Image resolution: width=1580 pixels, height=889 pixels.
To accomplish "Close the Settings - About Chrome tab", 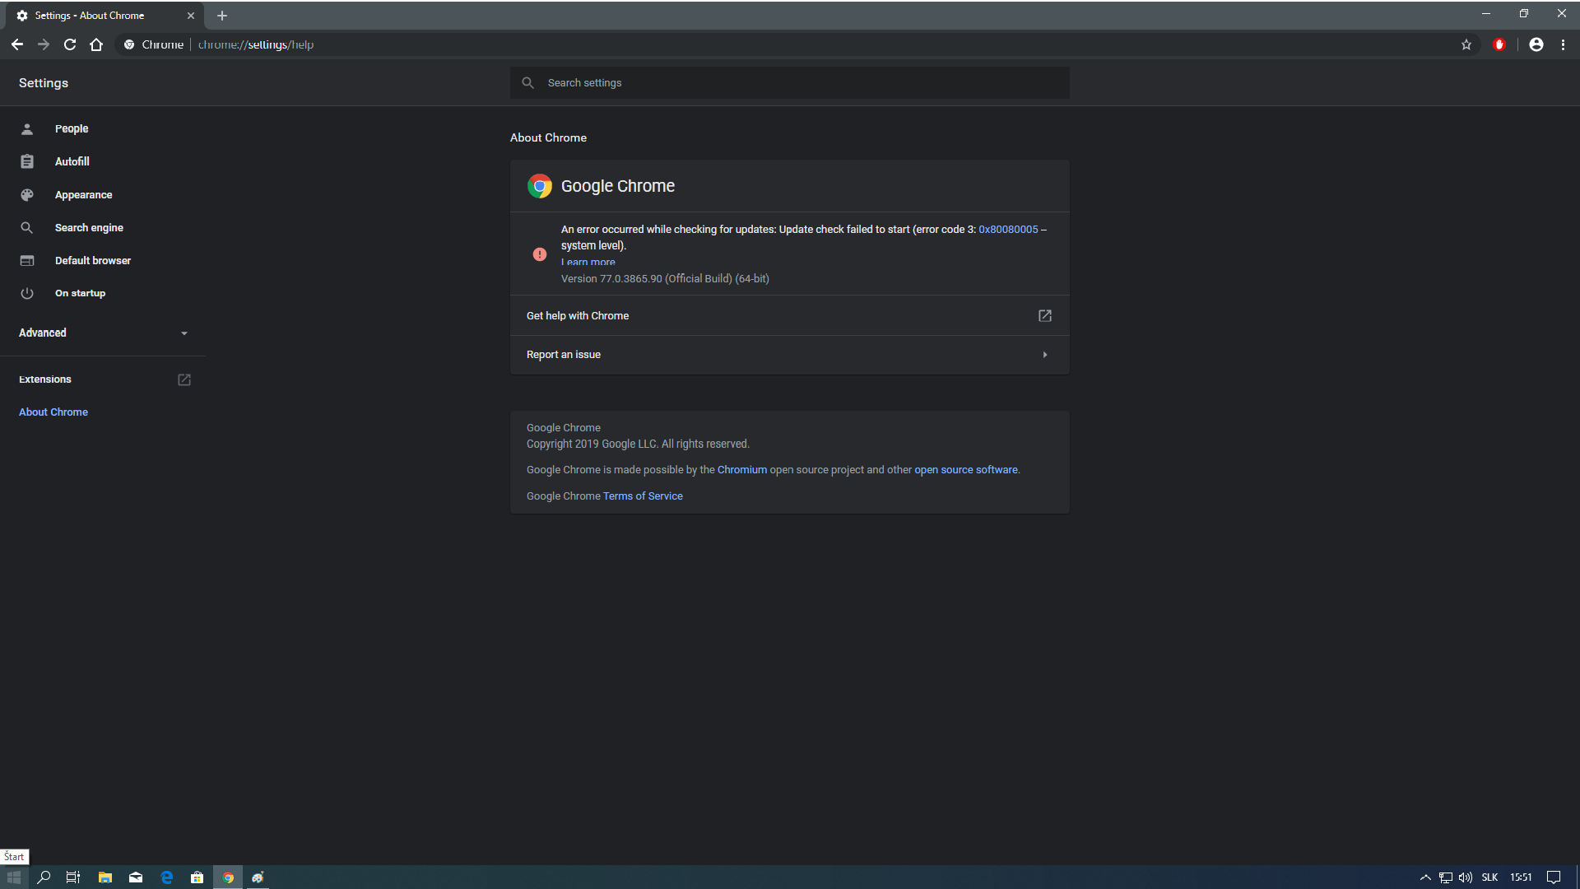I will (x=191, y=16).
